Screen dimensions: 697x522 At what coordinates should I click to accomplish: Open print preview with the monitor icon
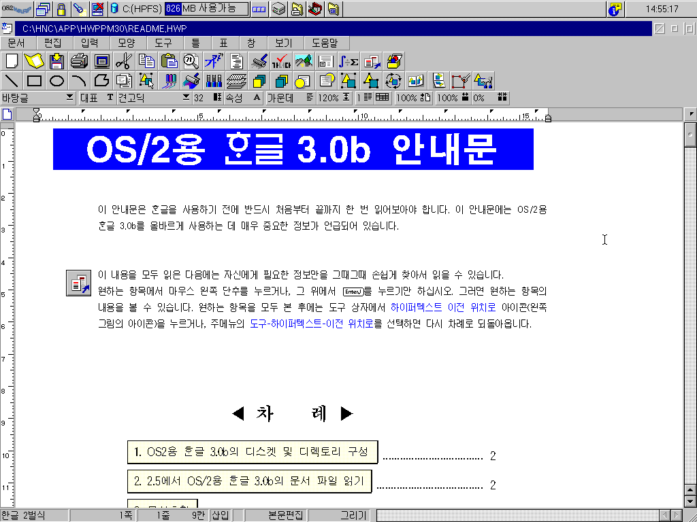point(101,61)
